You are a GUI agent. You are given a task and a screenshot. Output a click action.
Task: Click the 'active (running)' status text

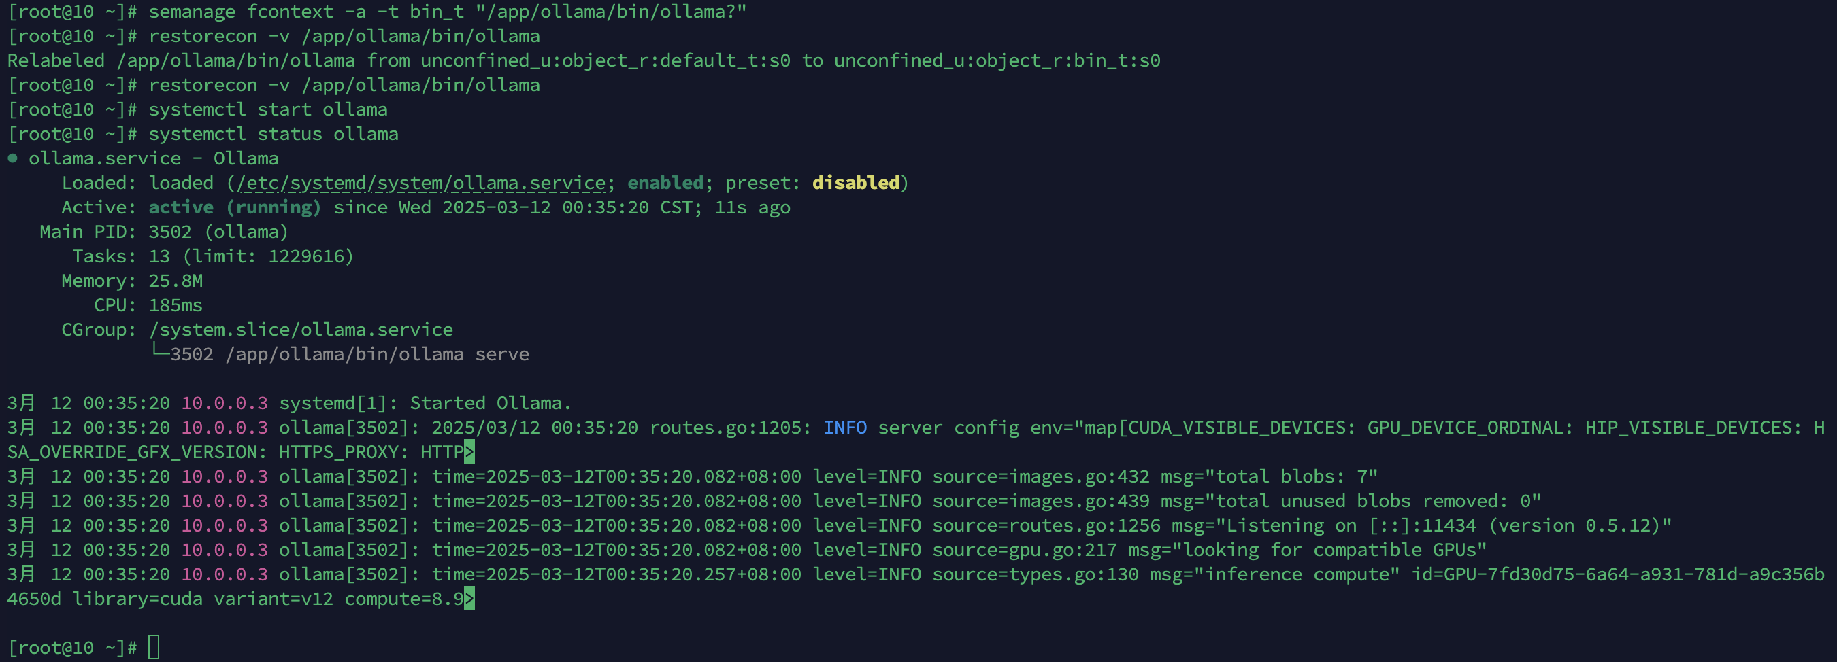pyautogui.click(x=235, y=207)
